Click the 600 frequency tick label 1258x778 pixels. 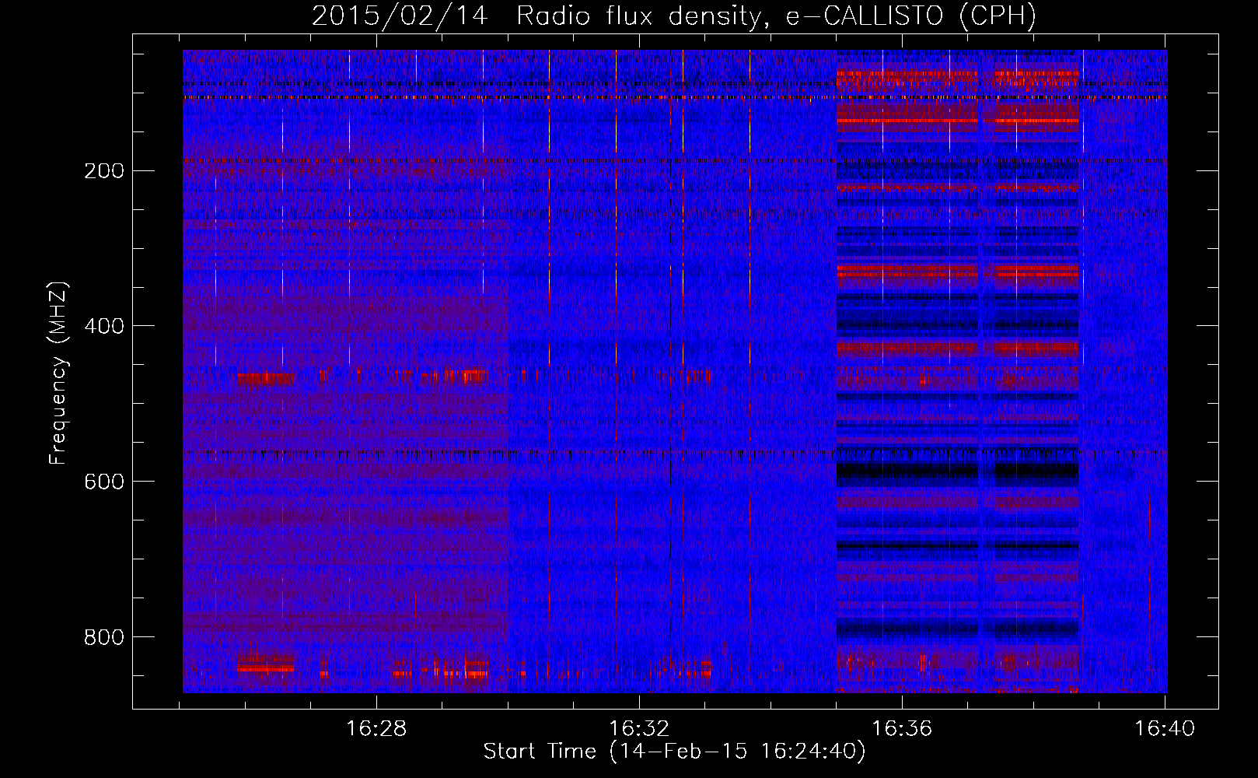[x=104, y=482]
